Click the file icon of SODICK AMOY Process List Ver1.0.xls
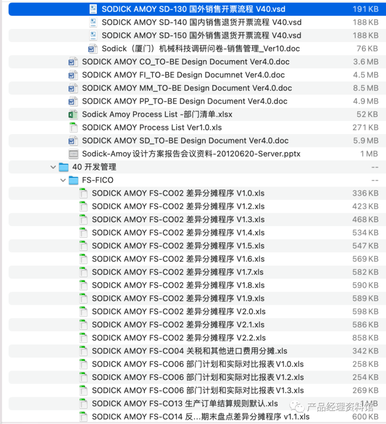 click(x=73, y=128)
